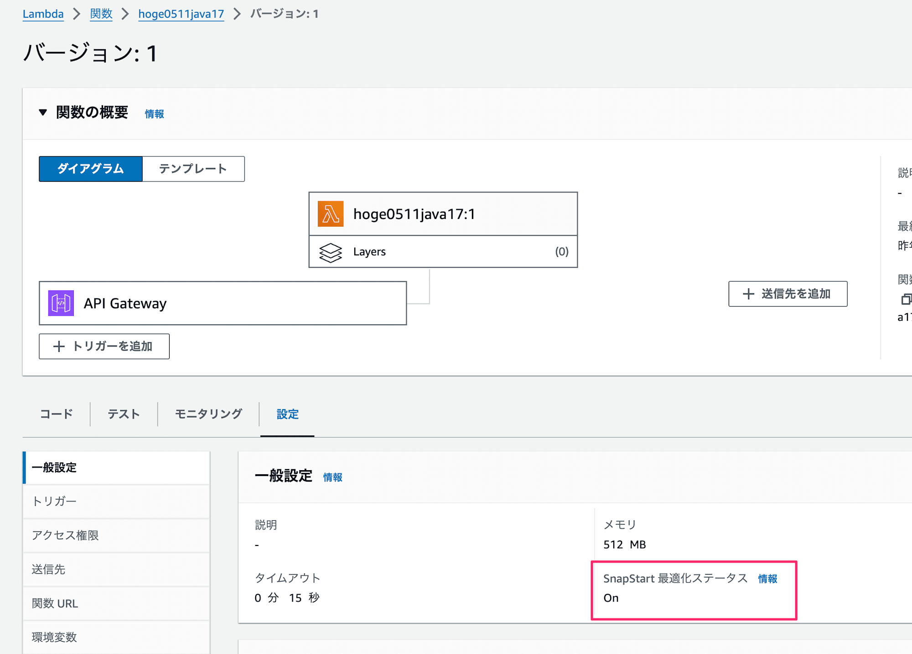This screenshot has width=912, height=654.
Task: Collapse the 関数の概要 section triangle
Action: coord(43,112)
